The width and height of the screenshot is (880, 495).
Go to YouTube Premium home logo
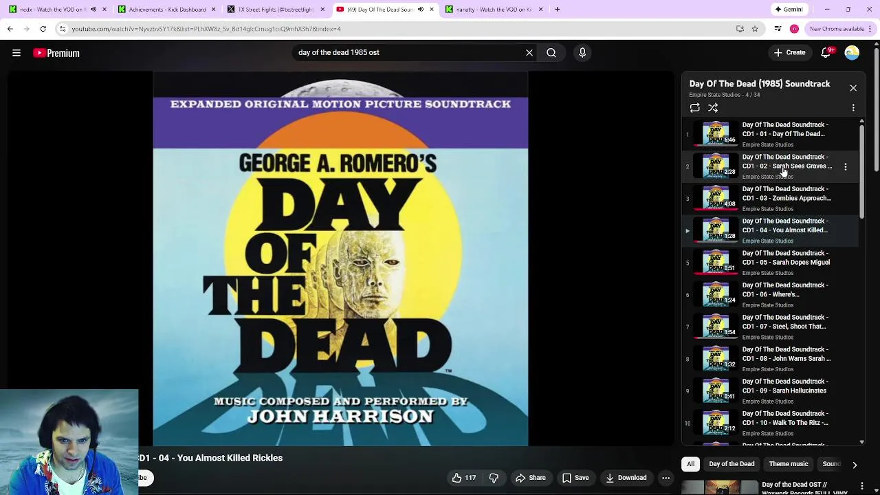coord(56,53)
